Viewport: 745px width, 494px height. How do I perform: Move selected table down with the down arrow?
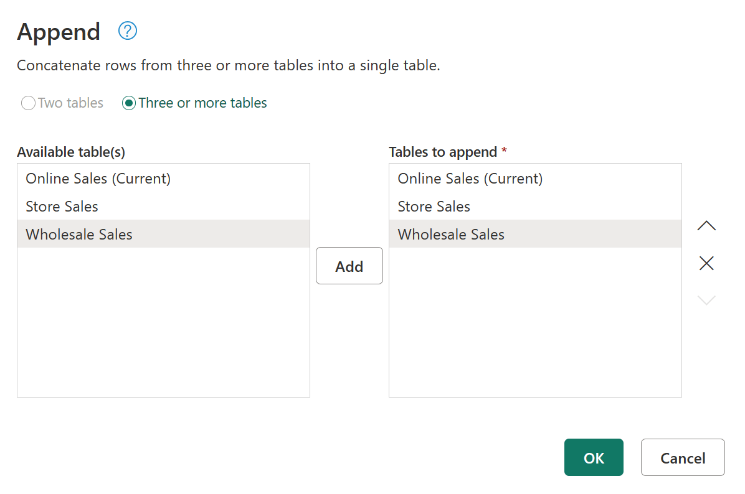coord(706,300)
